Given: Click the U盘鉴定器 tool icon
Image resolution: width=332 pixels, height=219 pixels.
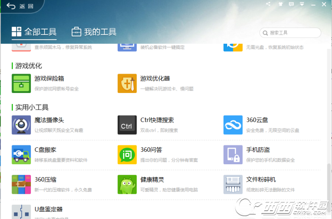Looking at the screenshot, I should click(x=21, y=212).
